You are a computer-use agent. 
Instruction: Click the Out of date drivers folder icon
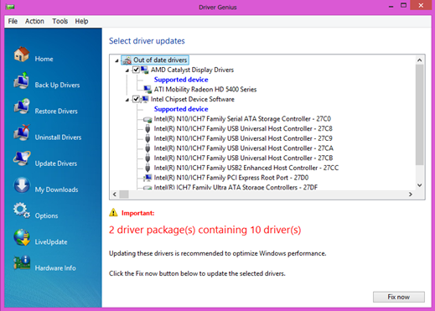(x=127, y=60)
